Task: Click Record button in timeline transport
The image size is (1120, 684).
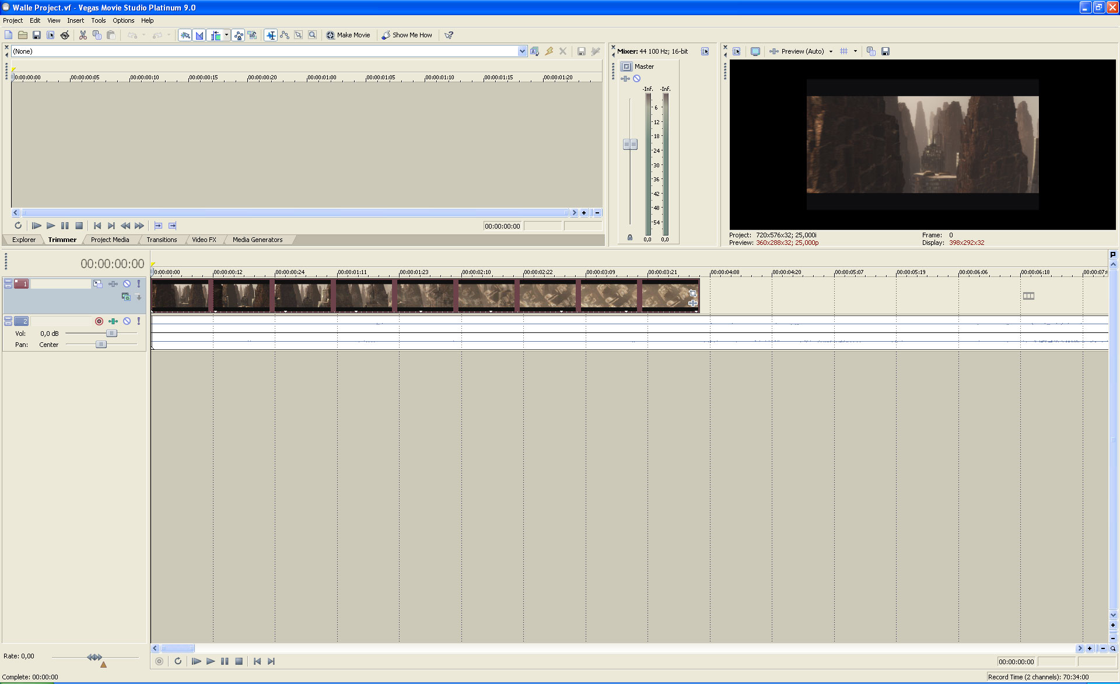Action: 159,661
